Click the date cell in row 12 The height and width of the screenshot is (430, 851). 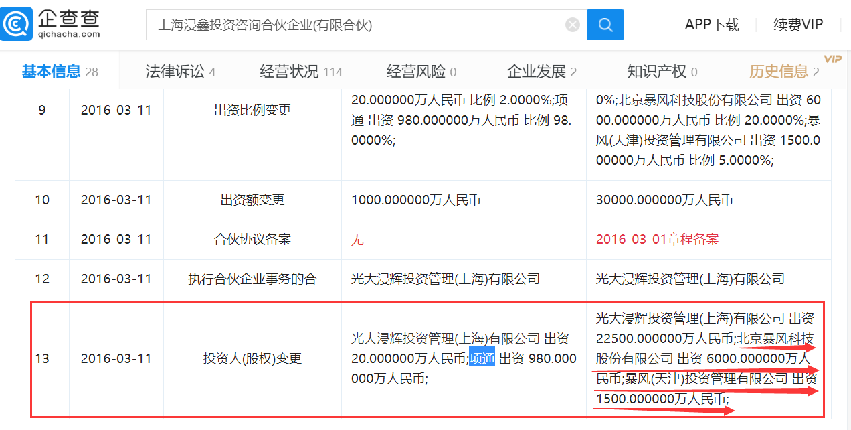(116, 279)
